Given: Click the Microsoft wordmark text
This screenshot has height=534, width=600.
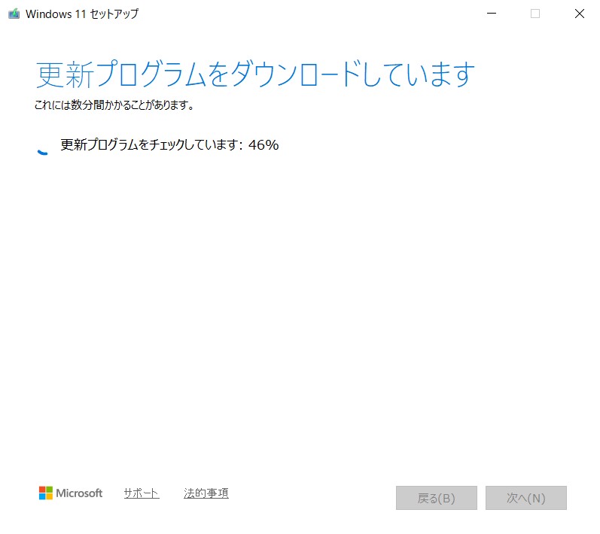Looking at the screenshot, I should [81, 493].
